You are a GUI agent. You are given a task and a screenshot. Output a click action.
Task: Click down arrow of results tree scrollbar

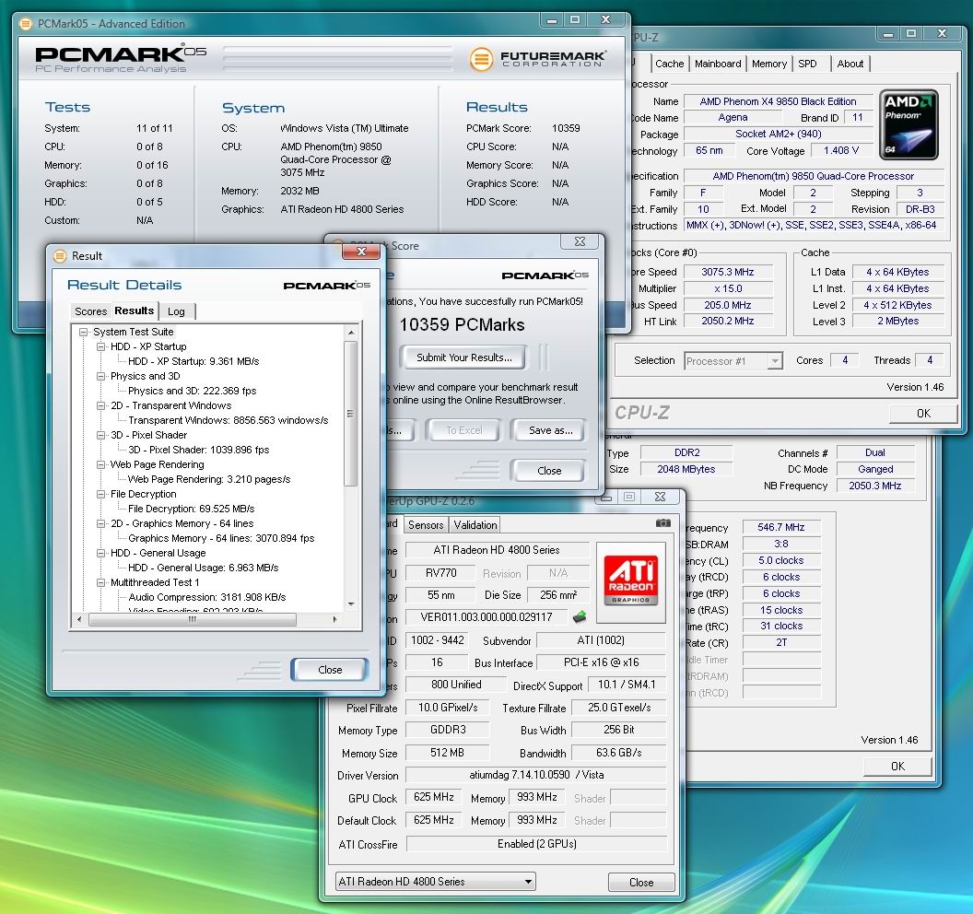pos(351,603)
